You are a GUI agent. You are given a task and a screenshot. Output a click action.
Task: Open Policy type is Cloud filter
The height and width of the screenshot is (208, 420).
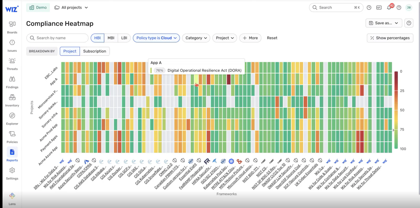coord(156,38)
